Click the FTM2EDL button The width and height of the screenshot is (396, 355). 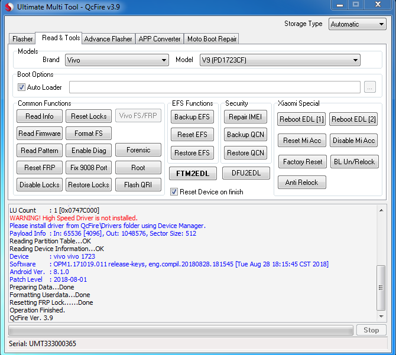pyautogui.click(x=193, y=173)
